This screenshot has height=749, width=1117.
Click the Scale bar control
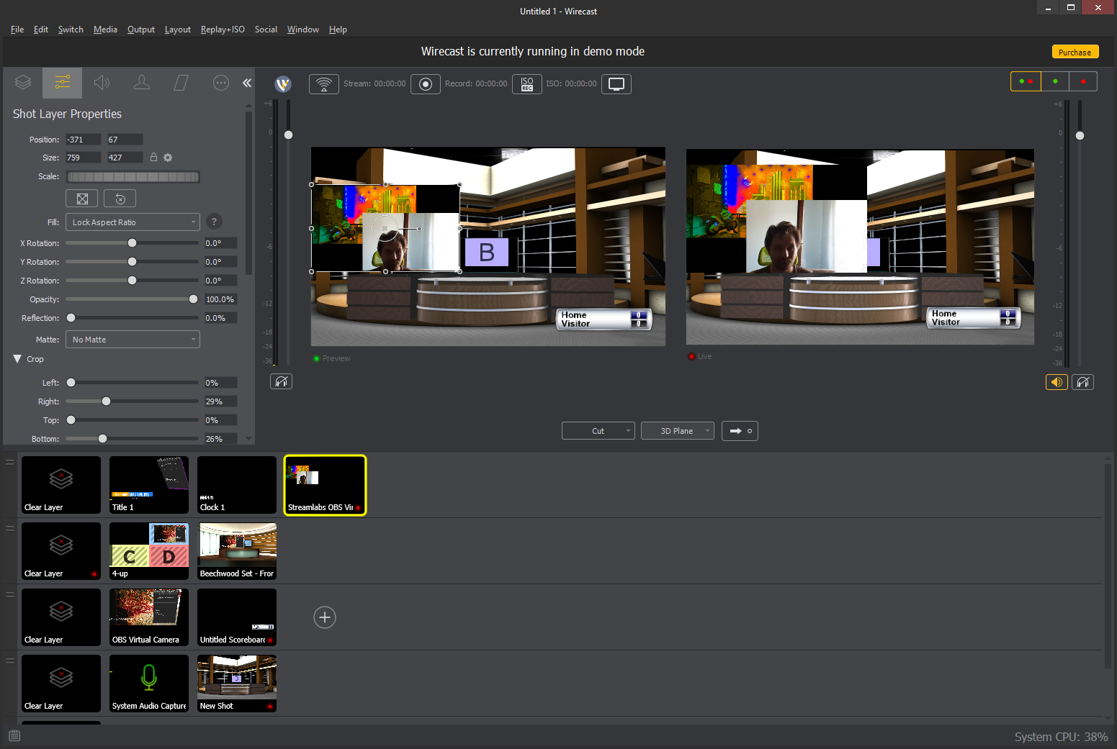(x=133, y=177)
